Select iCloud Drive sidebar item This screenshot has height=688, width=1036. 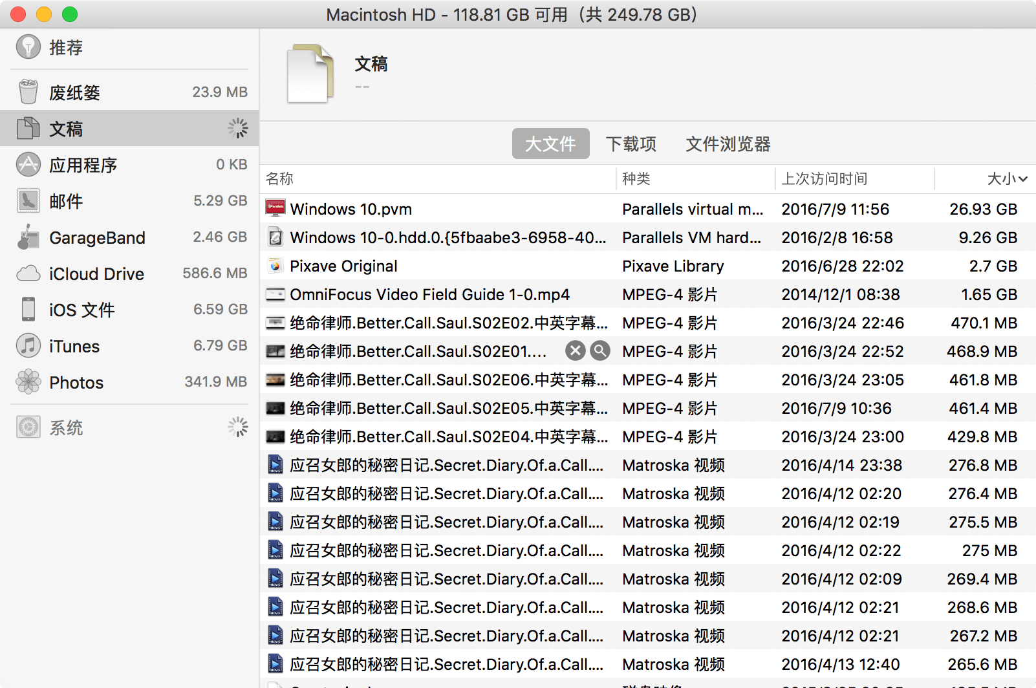pyautogui.click(x=129, y=273)
